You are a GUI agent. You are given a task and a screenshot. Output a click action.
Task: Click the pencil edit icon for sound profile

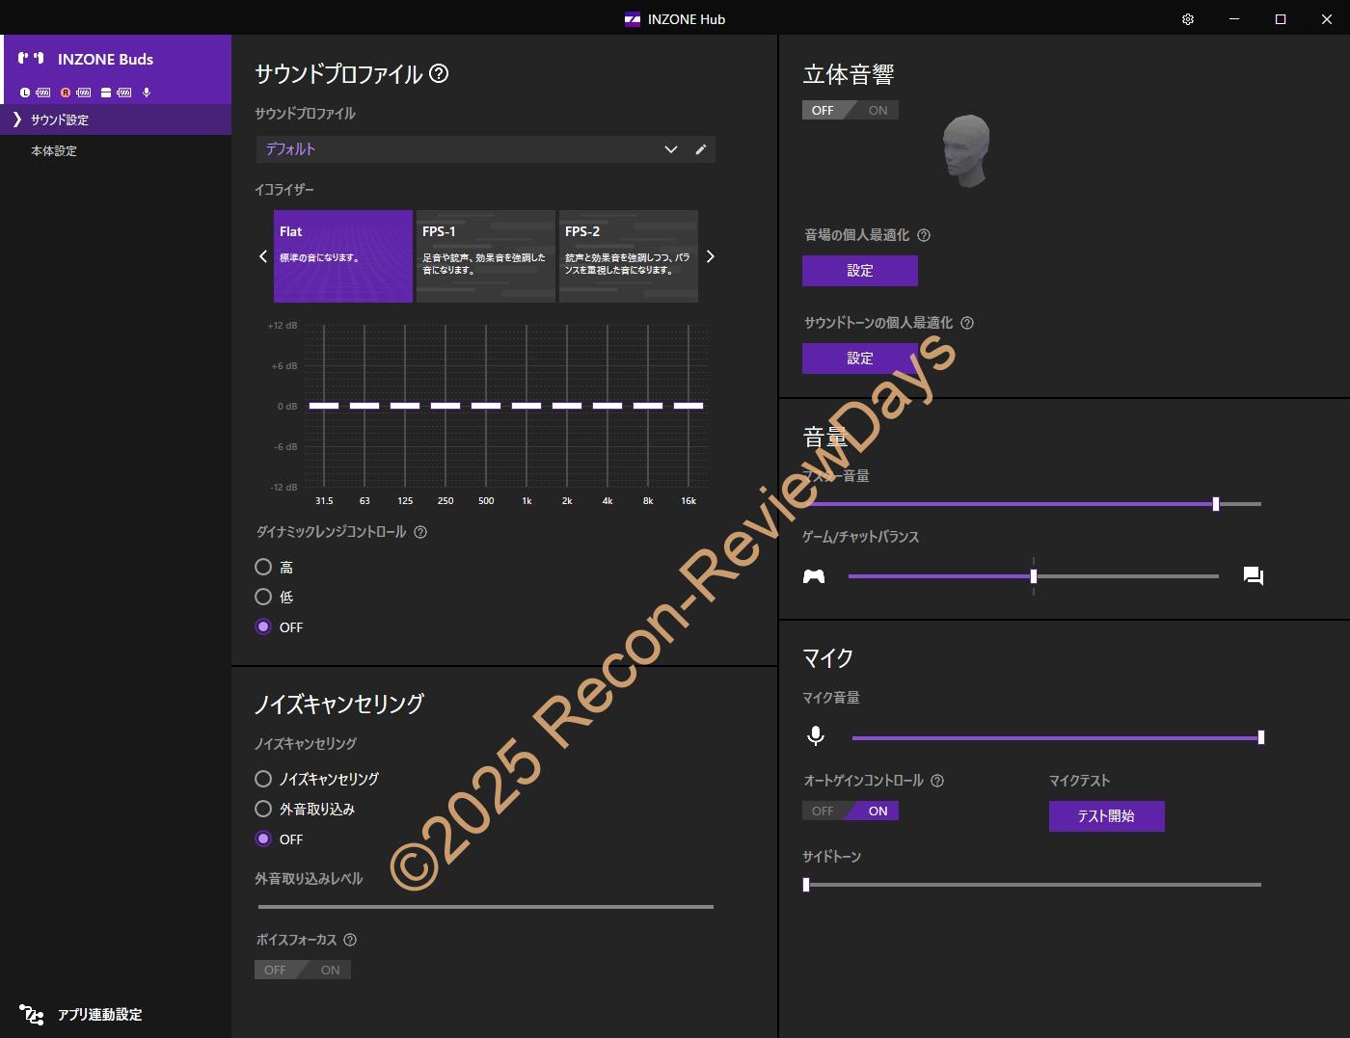(x=701, y=149)
